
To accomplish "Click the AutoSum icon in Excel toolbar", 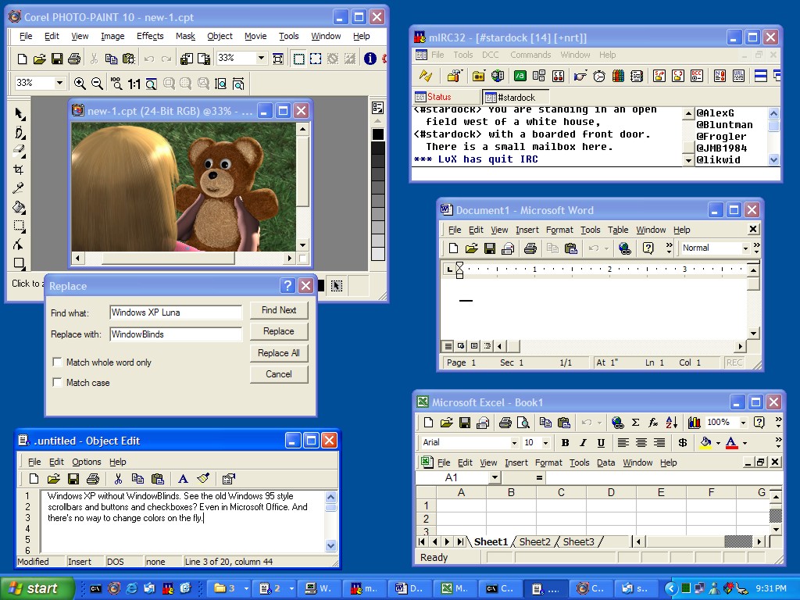I will (634, 422).
